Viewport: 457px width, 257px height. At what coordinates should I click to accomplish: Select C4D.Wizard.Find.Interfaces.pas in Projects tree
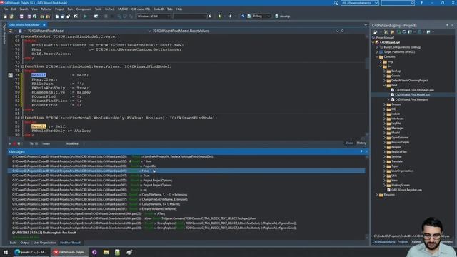tap(414, 90)
